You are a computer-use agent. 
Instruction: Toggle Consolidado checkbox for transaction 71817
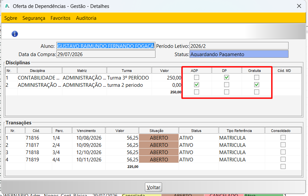pyautogui.click(x=283, y=145)
